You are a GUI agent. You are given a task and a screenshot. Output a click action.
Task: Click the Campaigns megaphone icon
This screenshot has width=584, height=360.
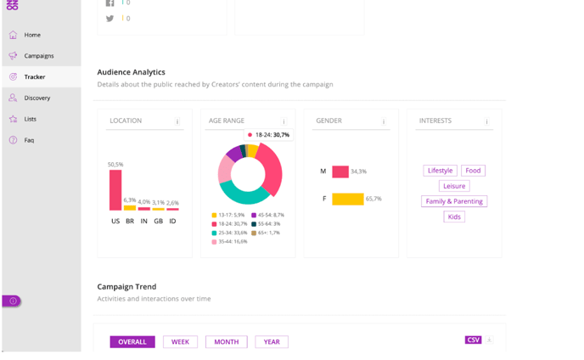tap(13, 56)
